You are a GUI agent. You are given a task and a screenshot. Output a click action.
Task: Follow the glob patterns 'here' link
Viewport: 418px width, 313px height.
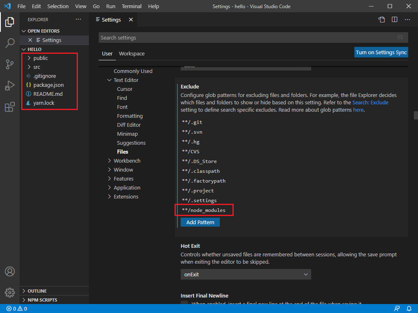click(358, 110)
